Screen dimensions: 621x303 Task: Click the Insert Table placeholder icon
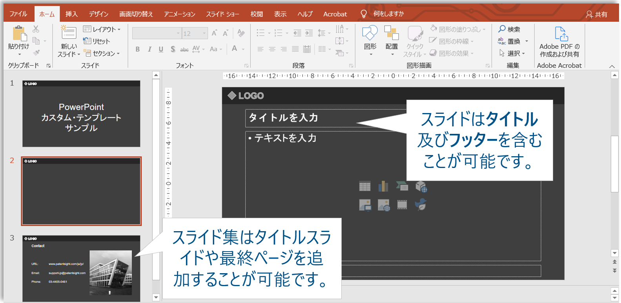365,186
